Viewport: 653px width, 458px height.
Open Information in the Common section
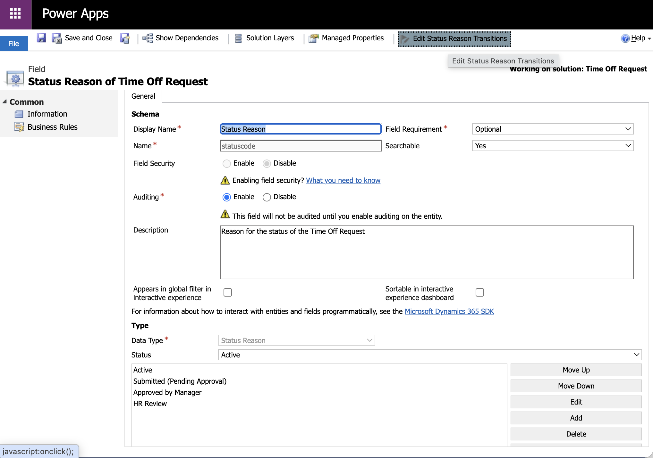pos(47,114)
